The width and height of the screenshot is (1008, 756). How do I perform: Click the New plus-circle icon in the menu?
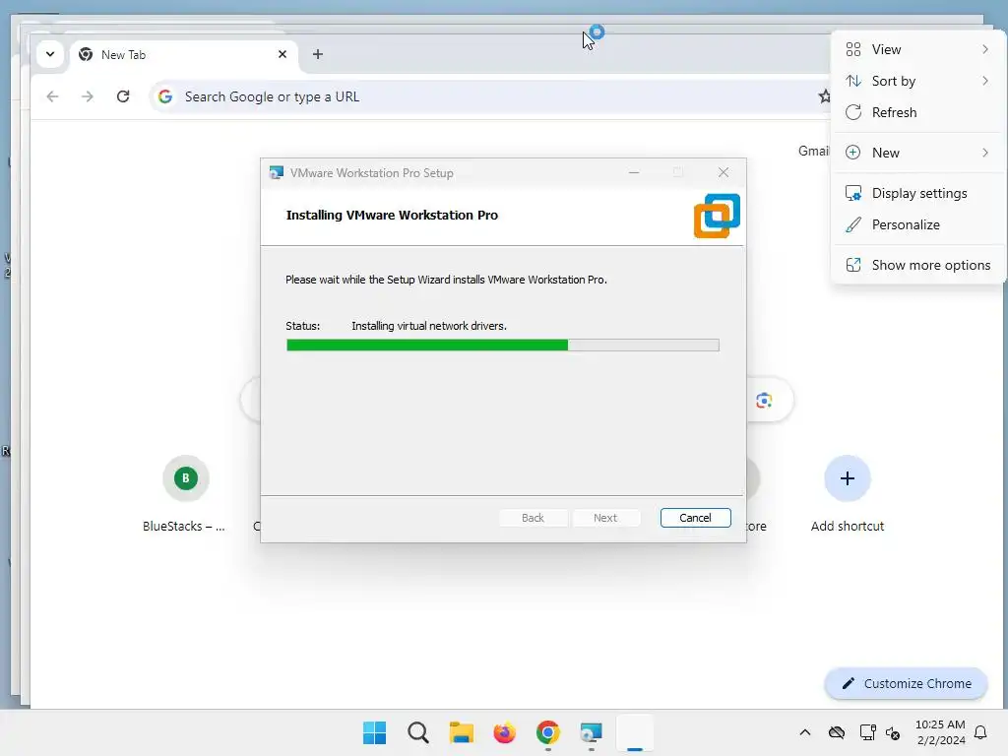point(853,153)
